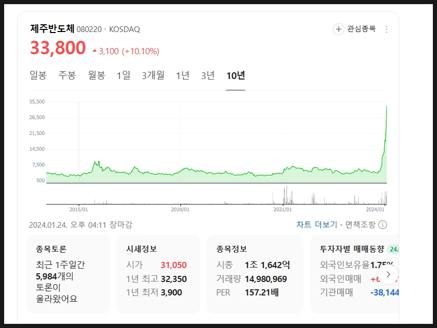Click the change value 3,100 (+10.10%)
Image resolution: width=437 pixels, height=328 pixels.
126,51
